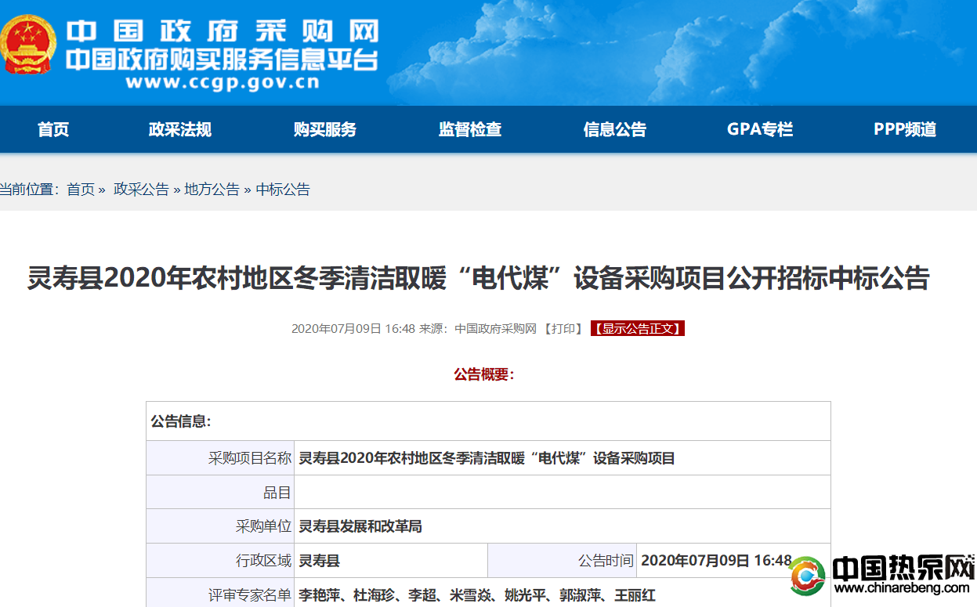Open 信息公告 navigation item
This screenshot has width=977, height=607.
point(615,129)
